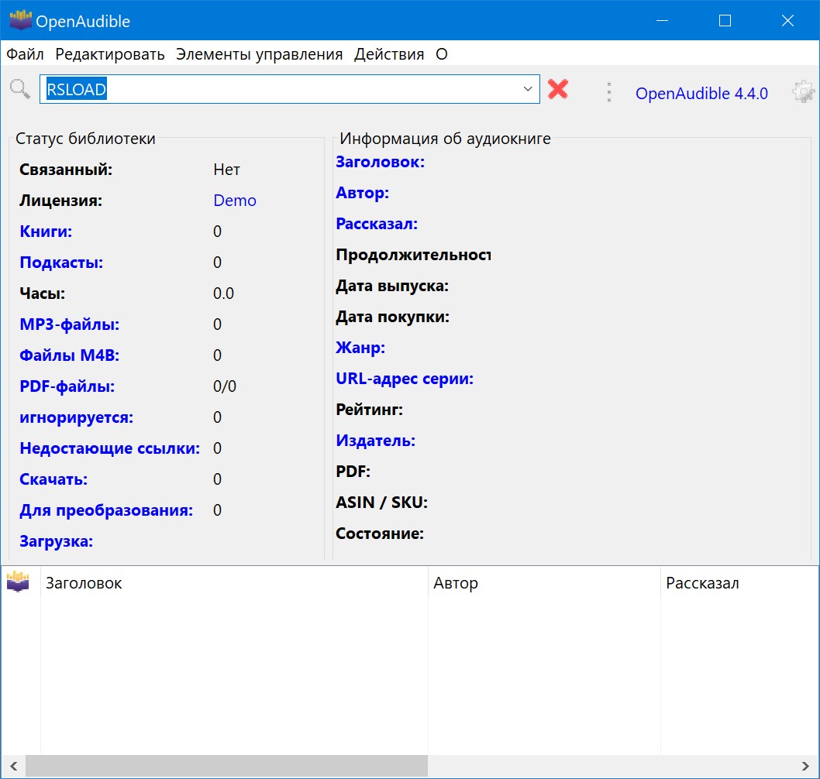
Task: Click the Продолжительность label
Action: tap(413, 255)
